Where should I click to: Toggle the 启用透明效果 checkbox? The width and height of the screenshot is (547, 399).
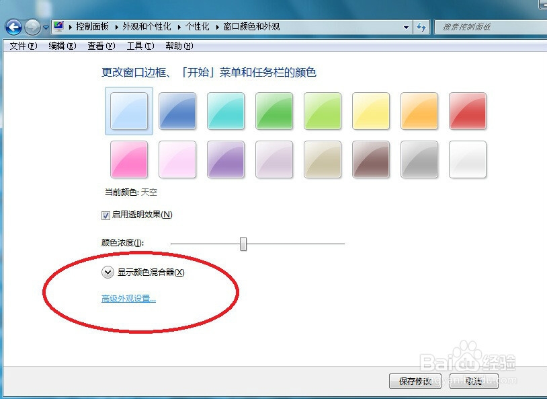[x=106, y=215]
